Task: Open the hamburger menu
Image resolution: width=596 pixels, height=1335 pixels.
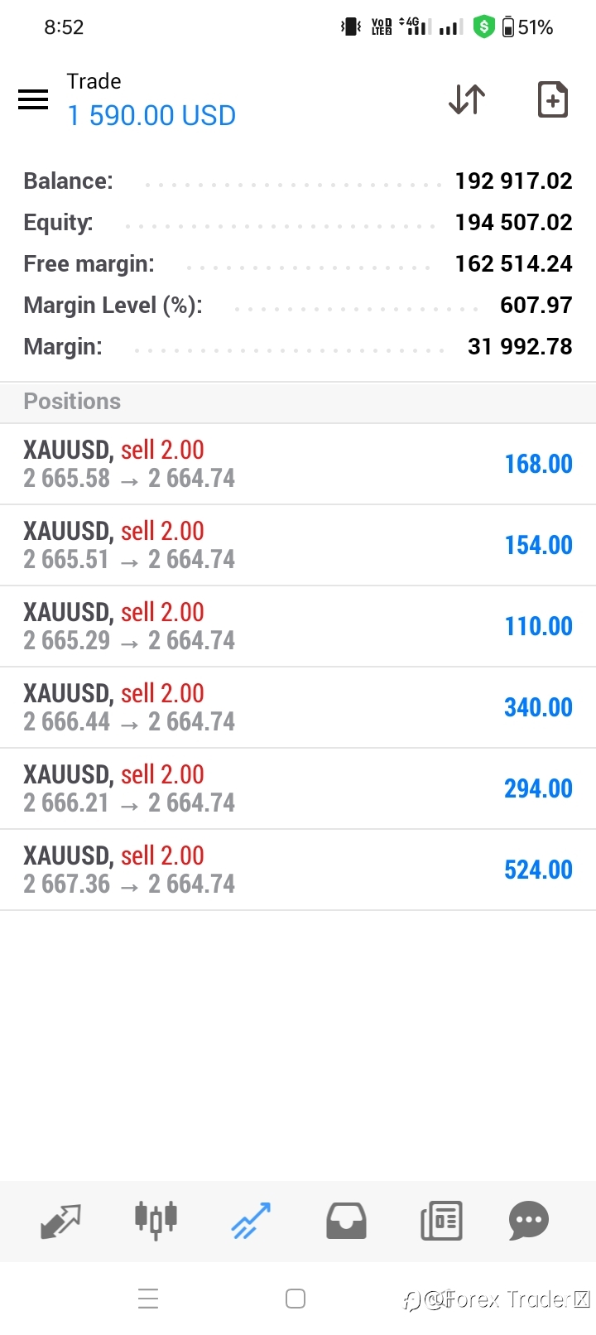Action: coord(33,99)
